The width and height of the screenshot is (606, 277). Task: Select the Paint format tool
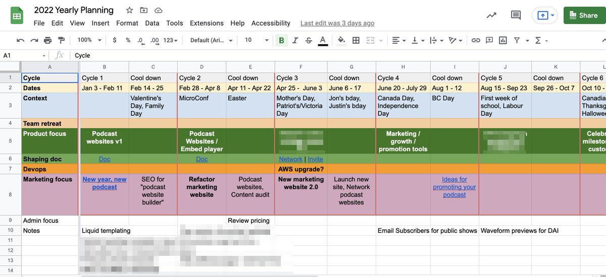pos(62,40)
